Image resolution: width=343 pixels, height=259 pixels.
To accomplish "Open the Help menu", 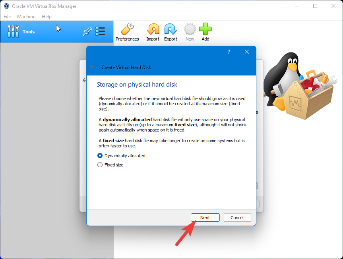I will pos(47,16).
